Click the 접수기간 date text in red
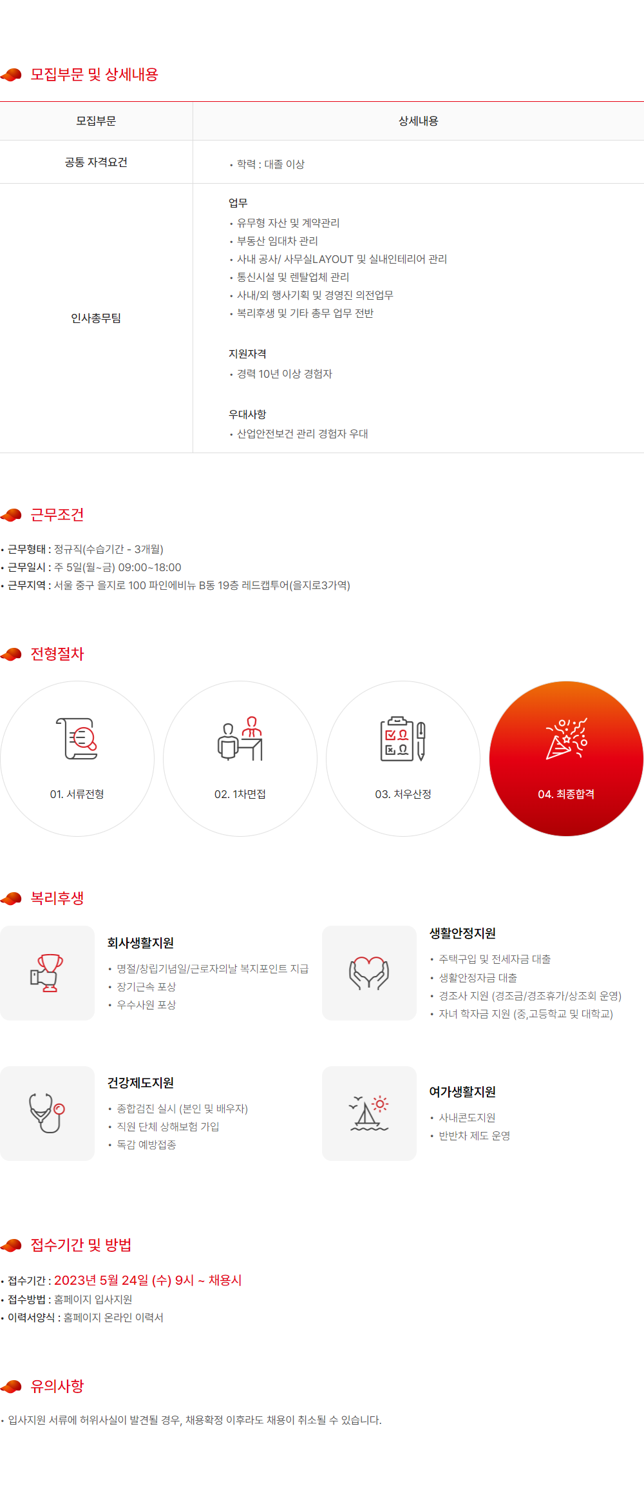The height and width of the screenshot is (1502, 644). 147,1280
